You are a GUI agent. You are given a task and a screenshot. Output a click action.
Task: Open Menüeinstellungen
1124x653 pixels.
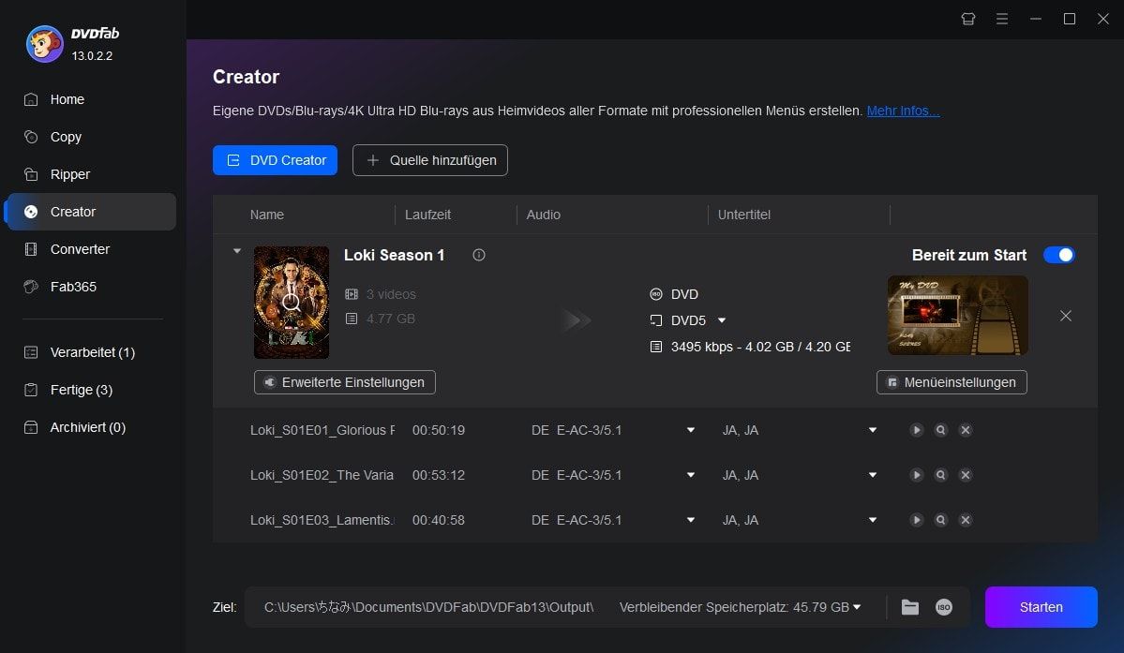point(952,382)
